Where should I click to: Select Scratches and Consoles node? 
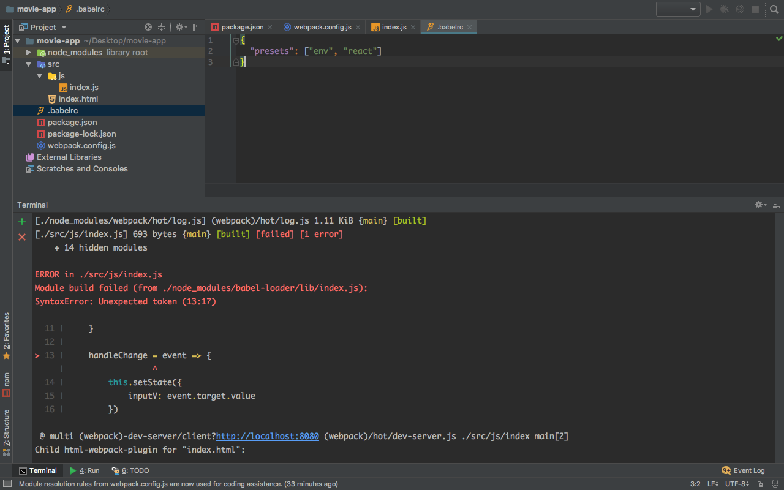82,169
